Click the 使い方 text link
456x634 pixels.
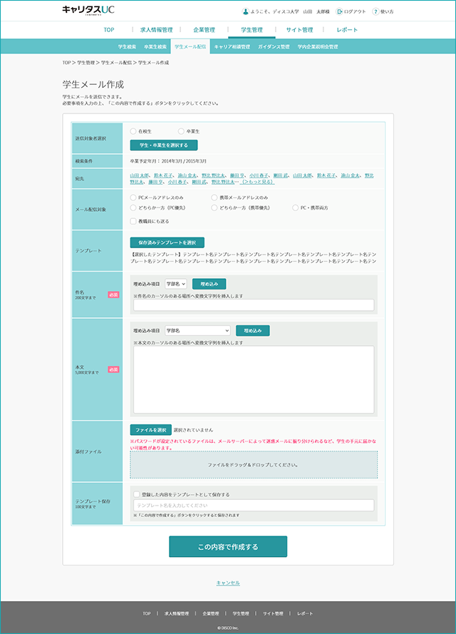(387, 11)
